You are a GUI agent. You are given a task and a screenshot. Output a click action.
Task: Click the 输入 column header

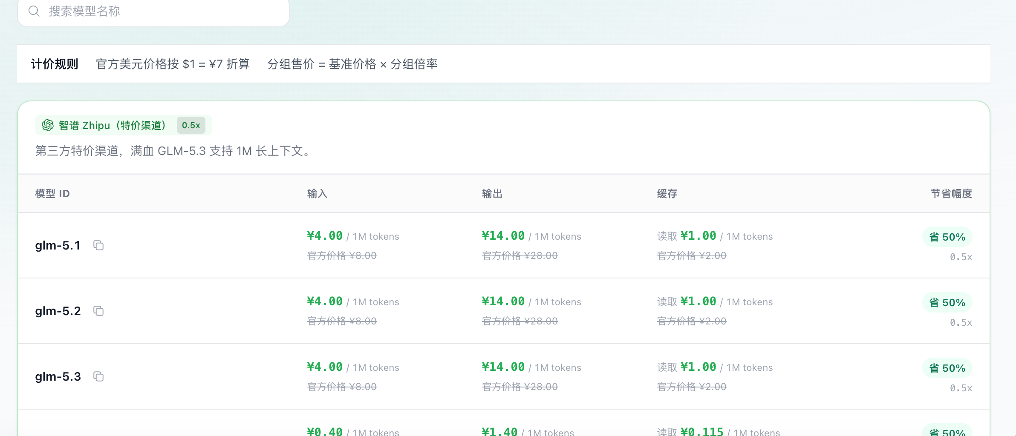[x=317, y=194]
